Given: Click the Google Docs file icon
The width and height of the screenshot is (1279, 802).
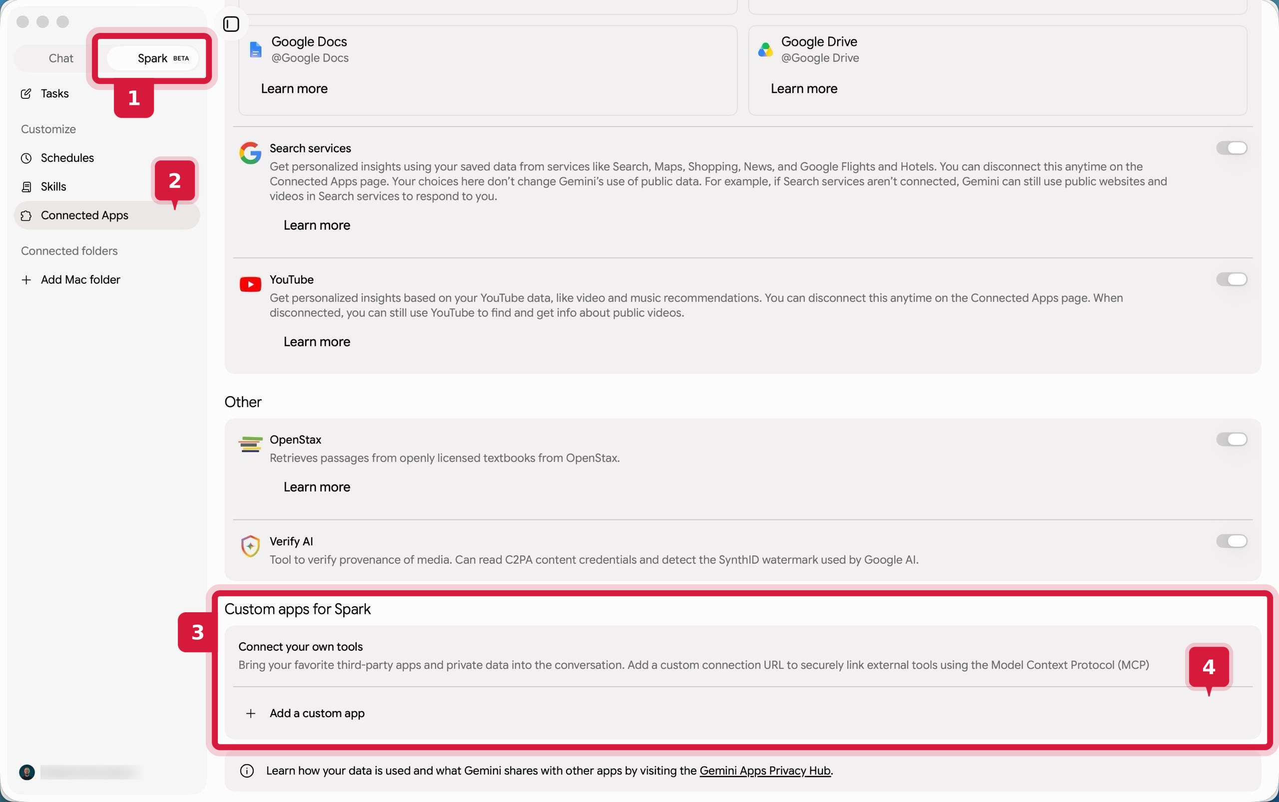Looking at the screenshot, I should 256,49.
